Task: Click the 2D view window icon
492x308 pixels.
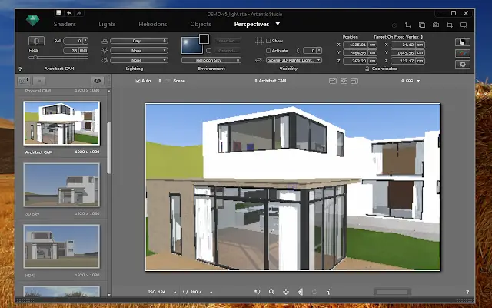Action: [x=422, y=25]
